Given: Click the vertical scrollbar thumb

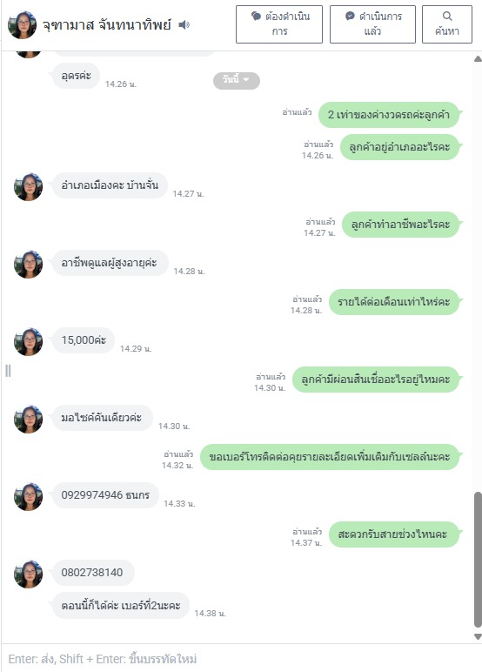Looking at the screenshot, I should point(478,560).
